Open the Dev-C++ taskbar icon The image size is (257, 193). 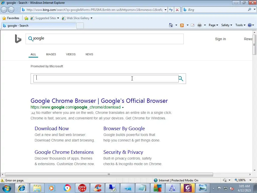[x=82, y=188]
